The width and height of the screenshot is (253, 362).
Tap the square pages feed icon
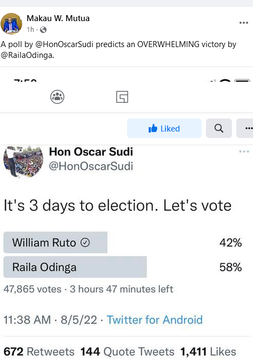(x=122, y=97)
